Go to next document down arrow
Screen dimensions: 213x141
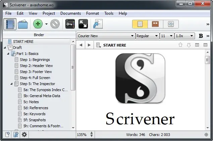189,45
